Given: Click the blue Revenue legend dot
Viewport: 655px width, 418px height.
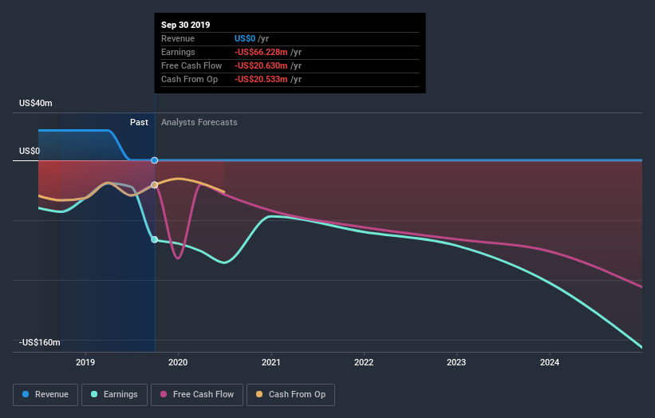Looking at the screenshot, I should [x=26, y=394].
